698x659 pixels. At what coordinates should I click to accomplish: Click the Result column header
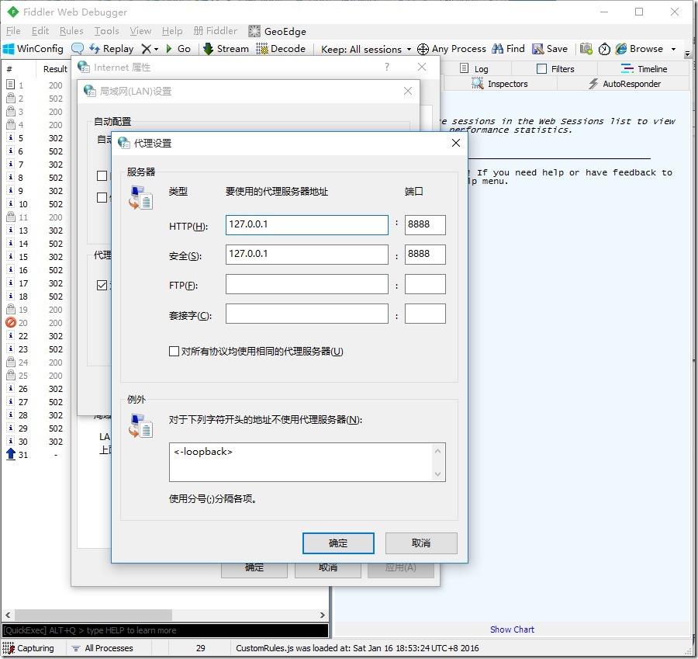[x=54, y=69]
